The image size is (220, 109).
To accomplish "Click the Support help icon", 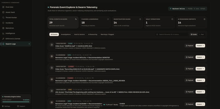I will tap(18, 106).
